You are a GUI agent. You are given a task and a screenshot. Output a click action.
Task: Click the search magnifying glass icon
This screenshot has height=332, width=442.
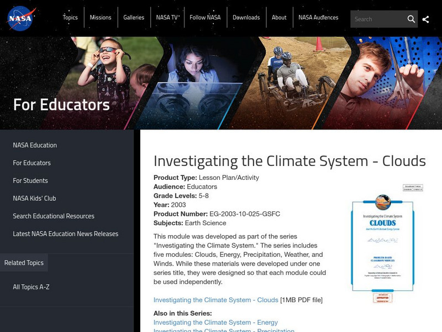click(411, 19)
